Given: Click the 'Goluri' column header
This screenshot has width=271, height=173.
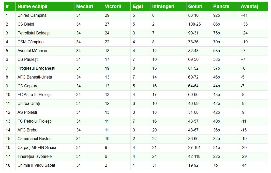Looking at the screenshot, I should [x=195, y=7].
